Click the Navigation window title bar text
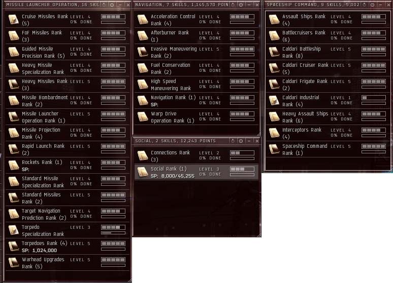The width and height of the screenshot is (393, 283). (x=182, y=5)
